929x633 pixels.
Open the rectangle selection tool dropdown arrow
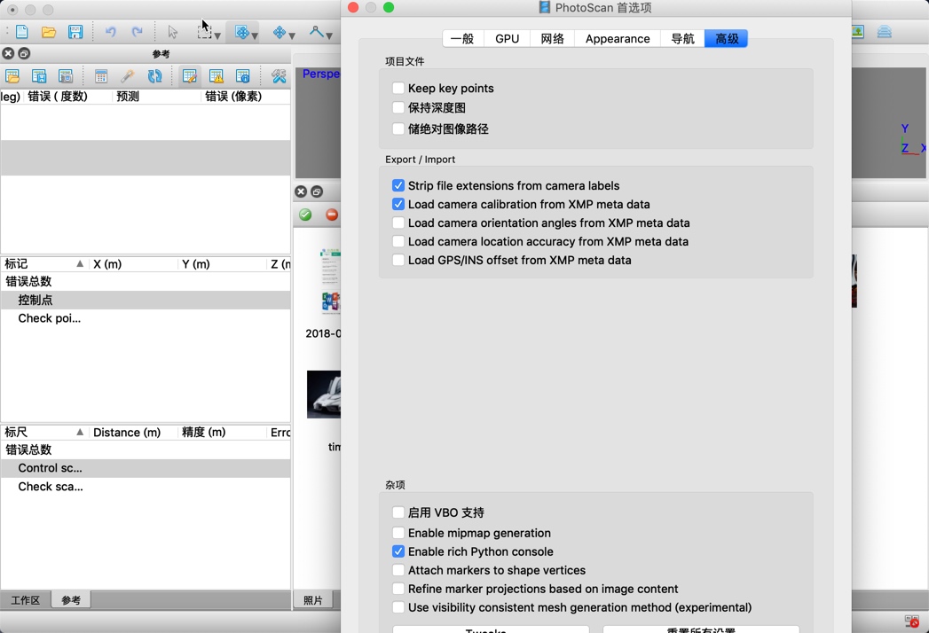[x=218, y=36]
